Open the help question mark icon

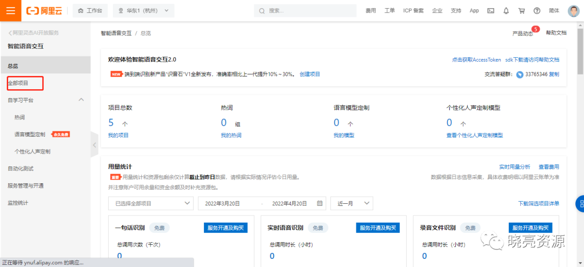(x=537, y=11)
